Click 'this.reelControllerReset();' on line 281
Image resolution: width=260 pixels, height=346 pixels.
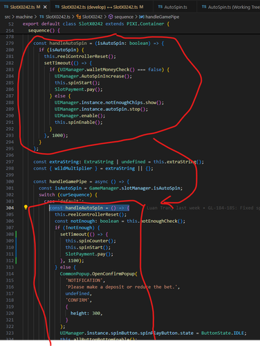[x=80, y=56]
